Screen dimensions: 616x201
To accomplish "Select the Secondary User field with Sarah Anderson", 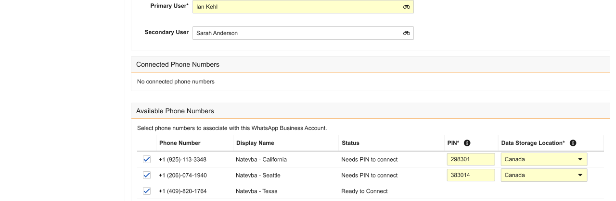I will coord(296,33).
